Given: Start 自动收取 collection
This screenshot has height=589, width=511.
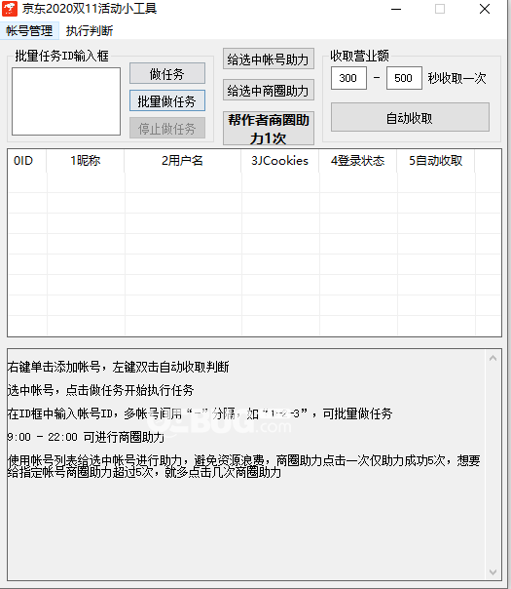Looking at the screenshot, I should click(x=410, y=118).
